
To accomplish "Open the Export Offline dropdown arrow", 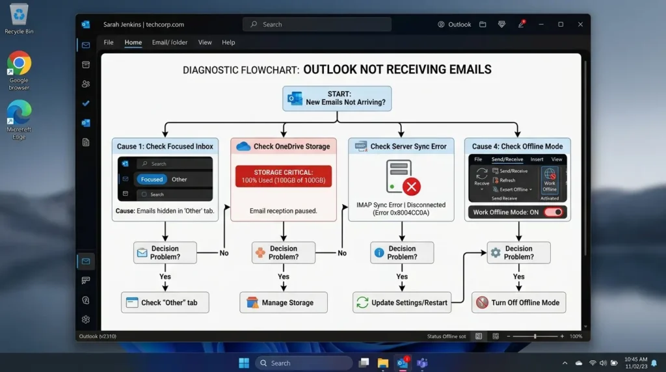I will (x=531, y=189).
